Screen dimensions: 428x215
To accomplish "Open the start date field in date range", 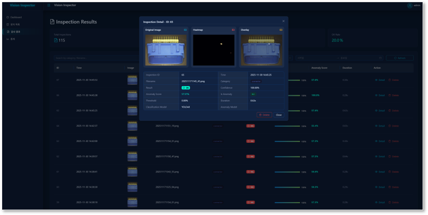I will pos(317,58).
